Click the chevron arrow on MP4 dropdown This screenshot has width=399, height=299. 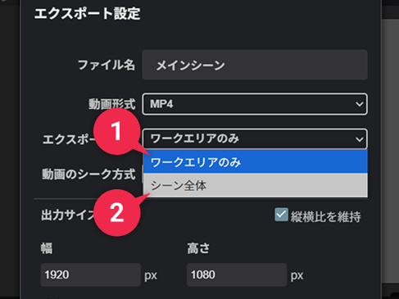(360, 104)
